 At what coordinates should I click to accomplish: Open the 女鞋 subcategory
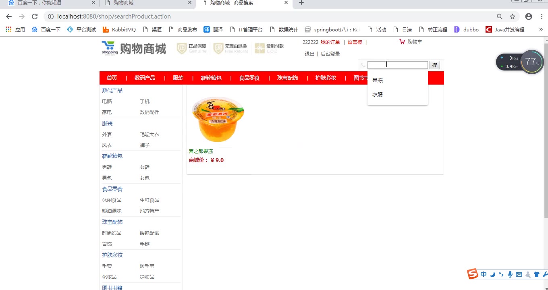point(145,167)
